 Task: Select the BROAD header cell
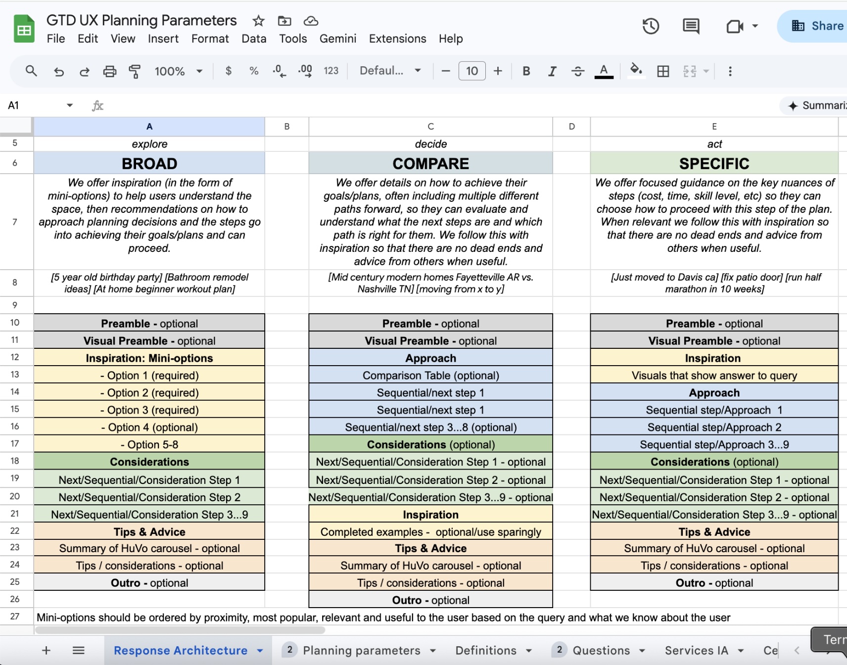tap(149, 163)
